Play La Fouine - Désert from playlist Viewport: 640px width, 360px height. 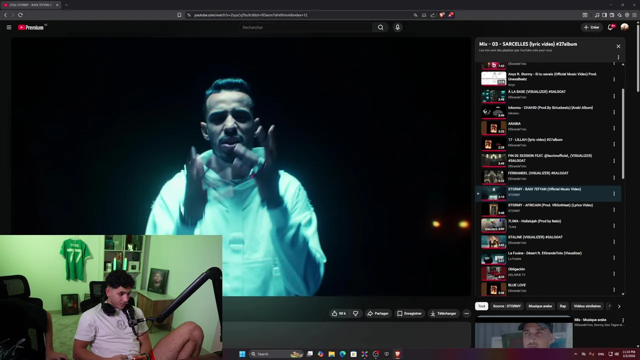(548, 257)
